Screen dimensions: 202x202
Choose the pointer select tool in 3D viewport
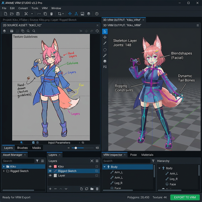point(105,32)
